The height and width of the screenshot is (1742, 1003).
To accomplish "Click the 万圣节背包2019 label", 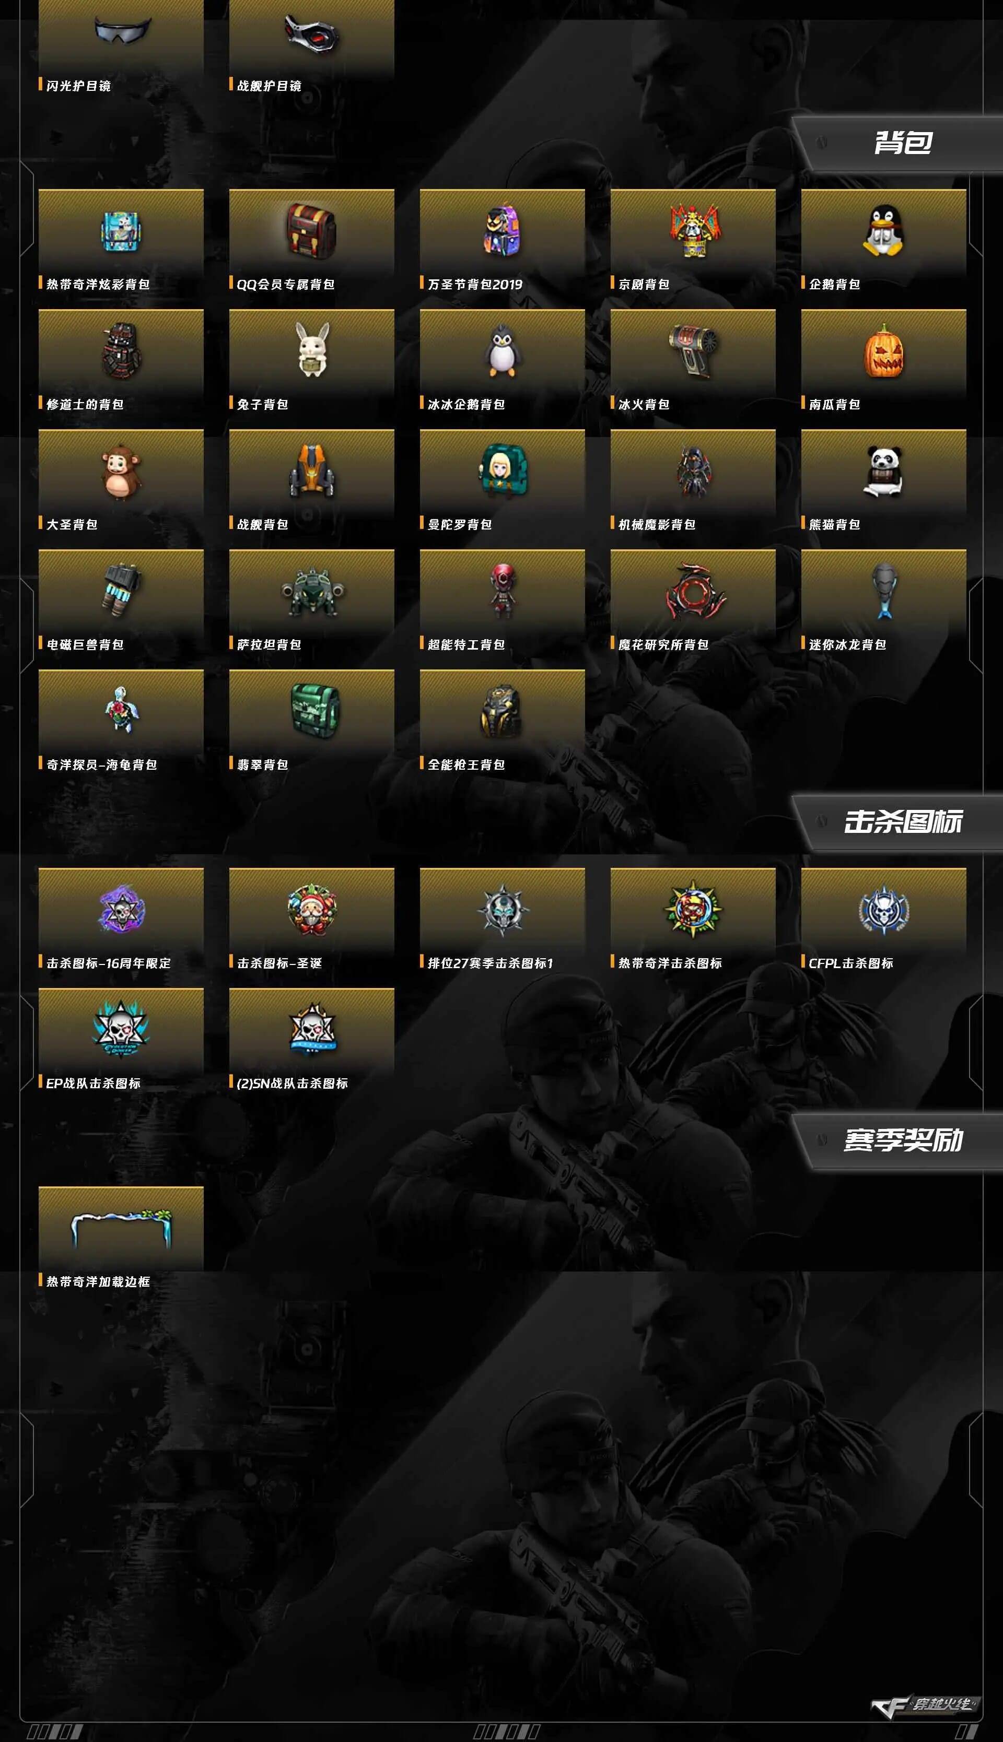I will [475, 285].
